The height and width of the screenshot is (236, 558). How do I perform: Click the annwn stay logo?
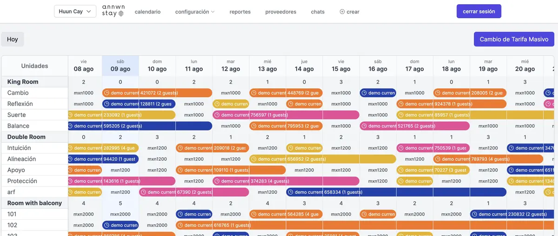point(113,11)
